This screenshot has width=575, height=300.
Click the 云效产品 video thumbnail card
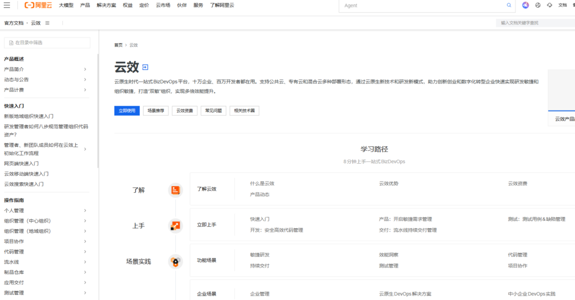(562, 98)
